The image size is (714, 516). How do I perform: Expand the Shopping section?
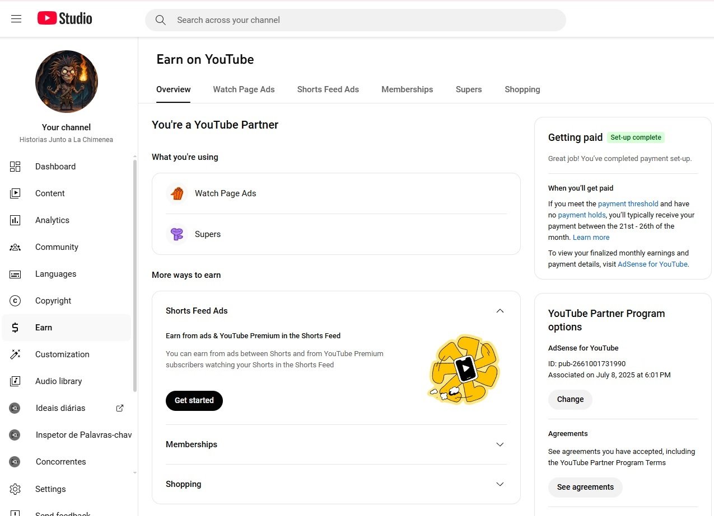(500, 484)
